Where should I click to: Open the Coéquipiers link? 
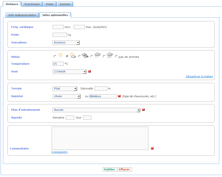pyautogui.click(x=59, y=152)
